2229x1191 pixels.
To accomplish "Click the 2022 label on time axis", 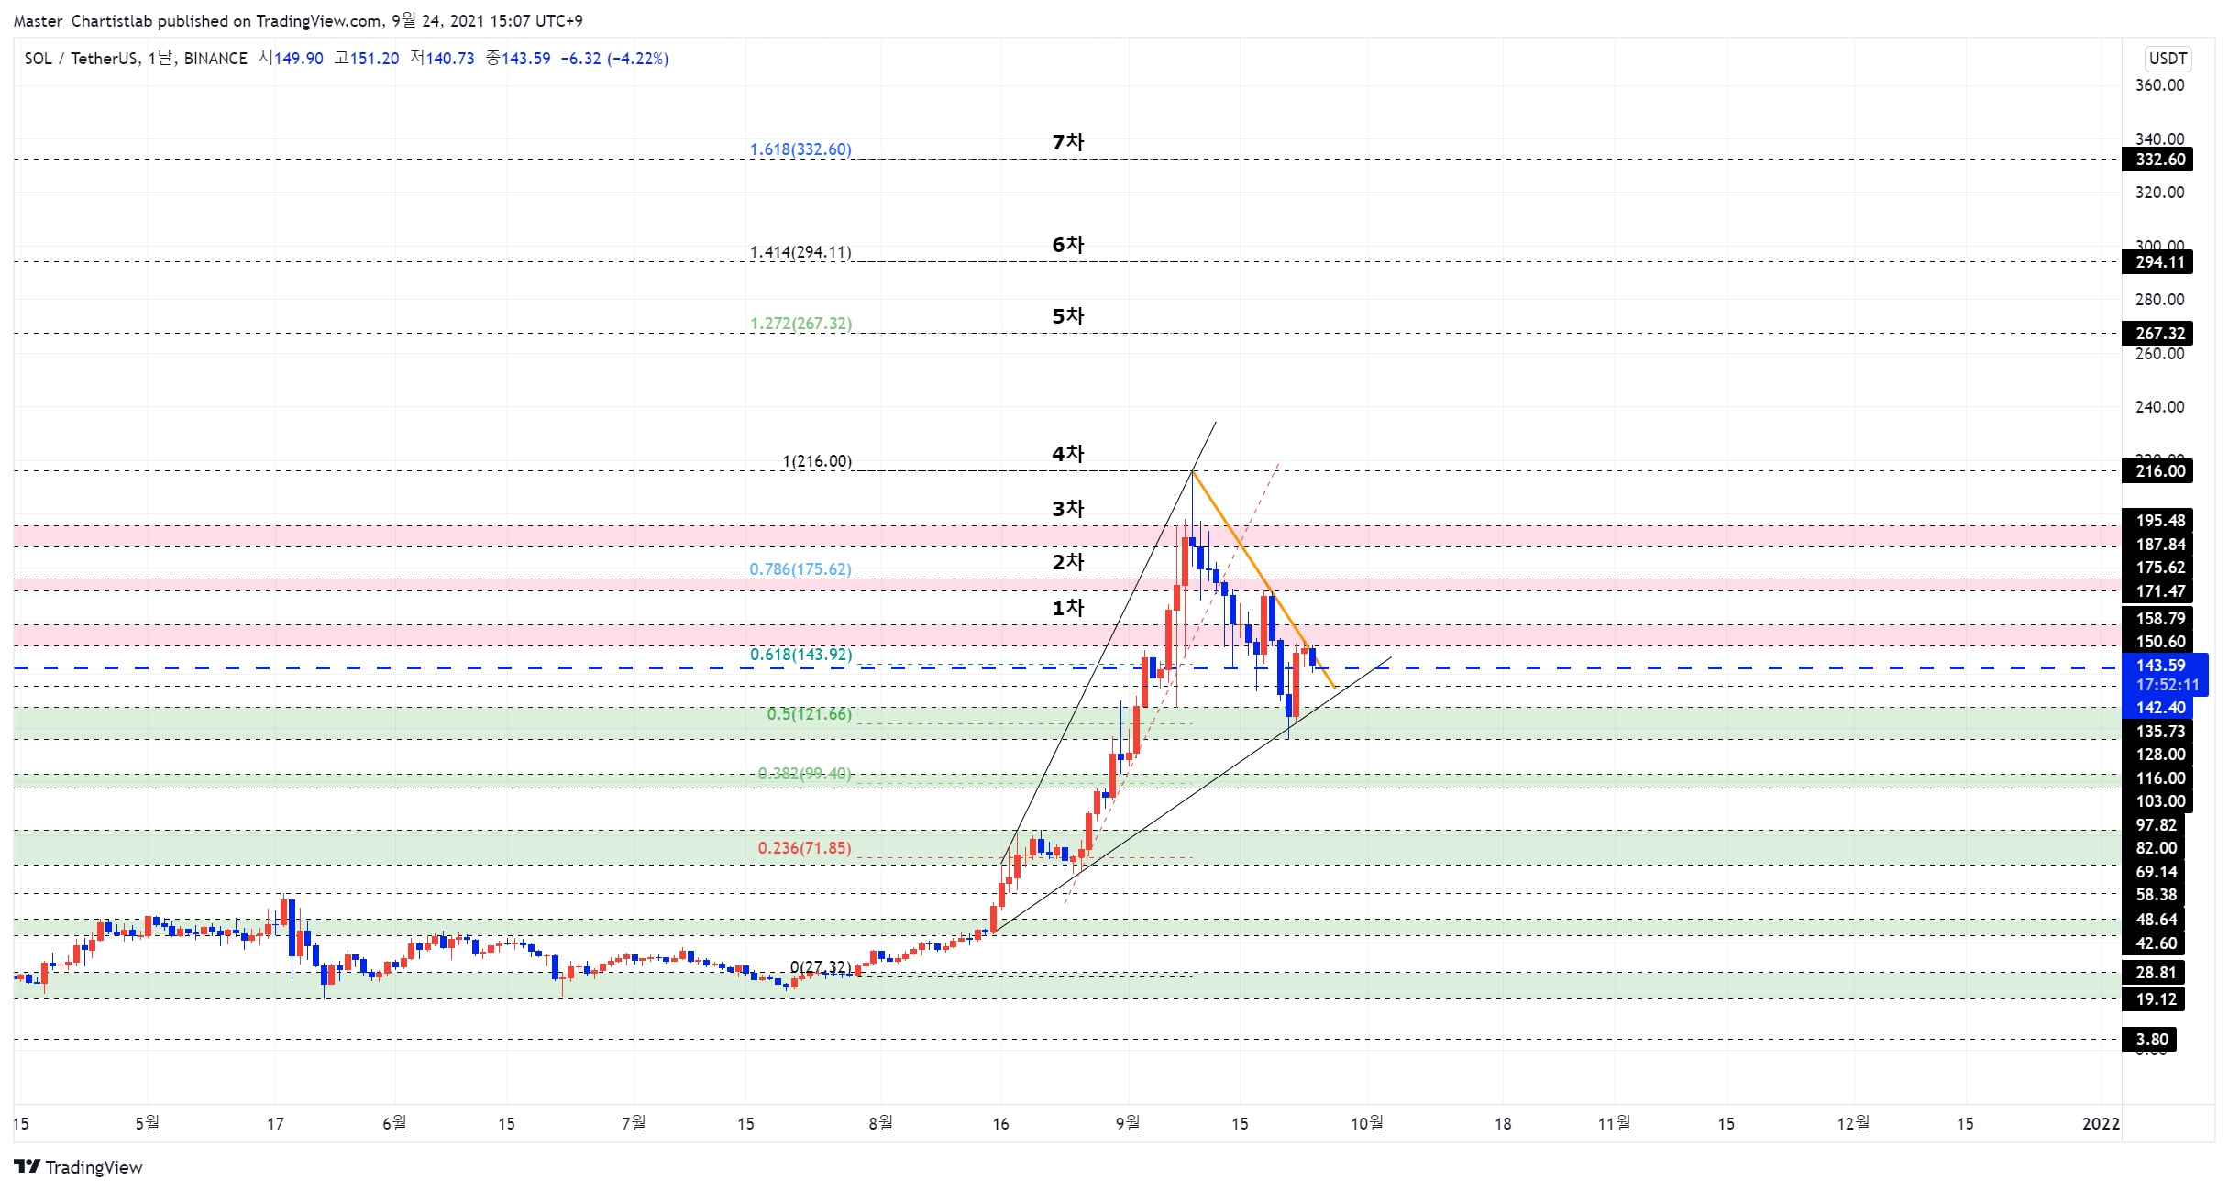I will 2101,1123.
